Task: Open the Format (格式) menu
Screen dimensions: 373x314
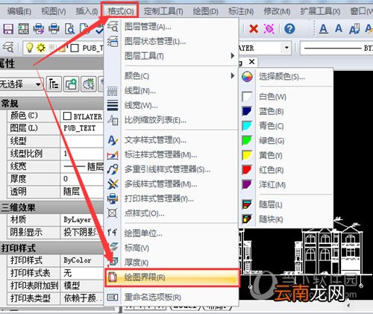Action: pos(120,11)
